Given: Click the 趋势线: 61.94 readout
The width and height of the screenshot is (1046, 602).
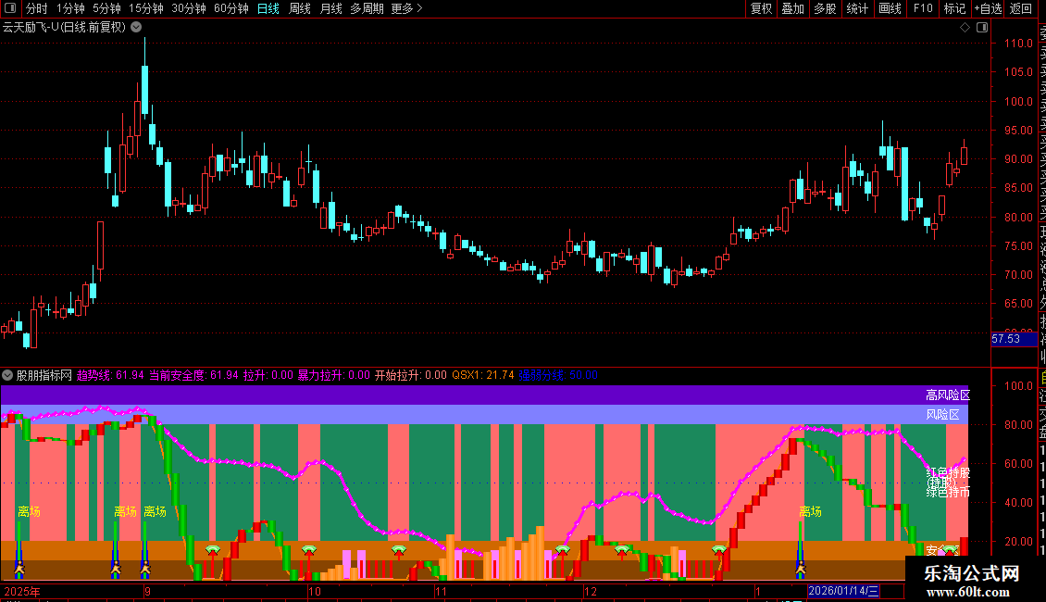Looking at the screenshot, I should [110, 375].
